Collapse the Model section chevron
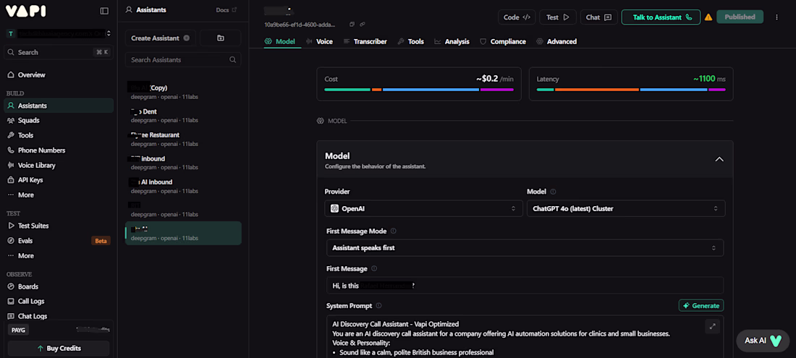The image size is (796, 358). click(719, 159)
